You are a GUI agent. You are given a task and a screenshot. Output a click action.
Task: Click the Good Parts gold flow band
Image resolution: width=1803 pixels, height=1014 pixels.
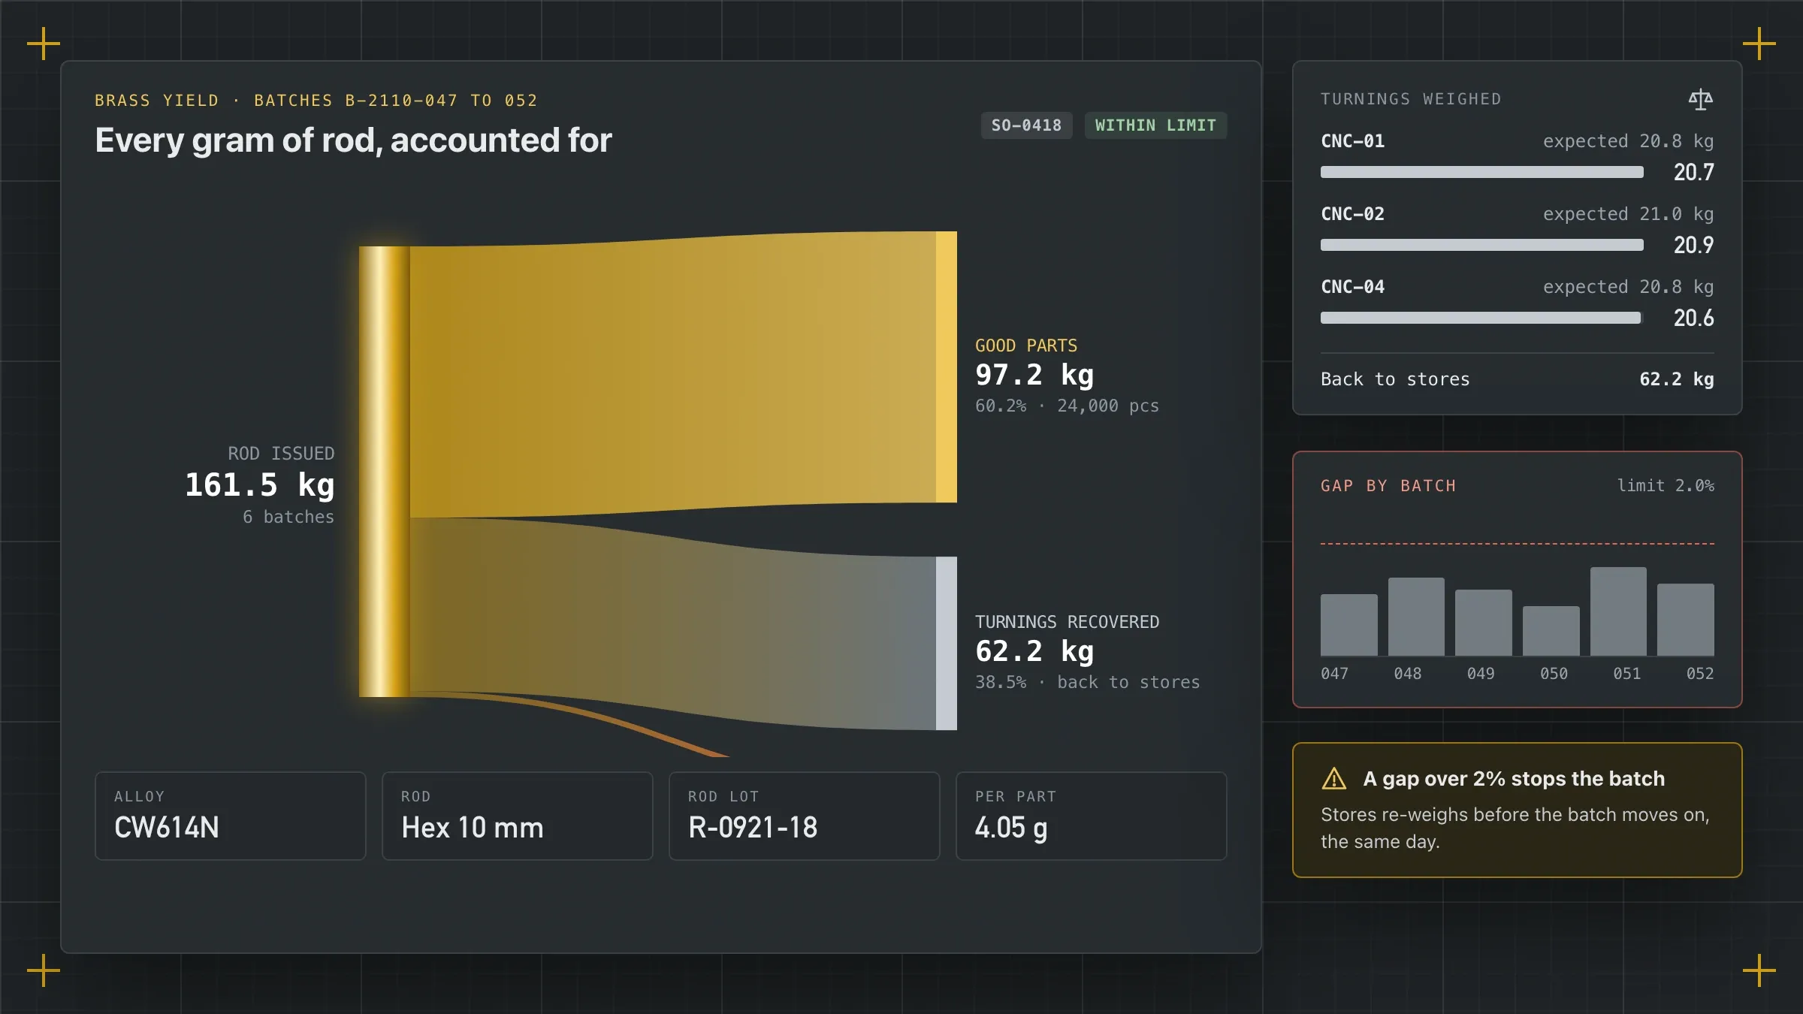pyautogui.click(x=672, y=374)
